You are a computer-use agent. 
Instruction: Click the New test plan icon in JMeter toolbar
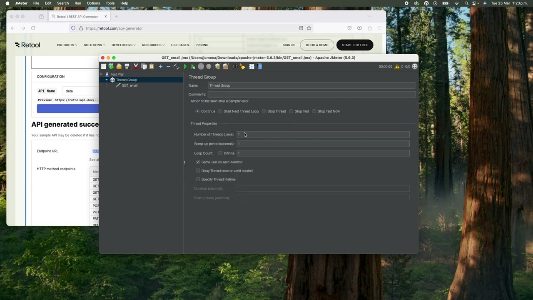click(x=104, y=67)
